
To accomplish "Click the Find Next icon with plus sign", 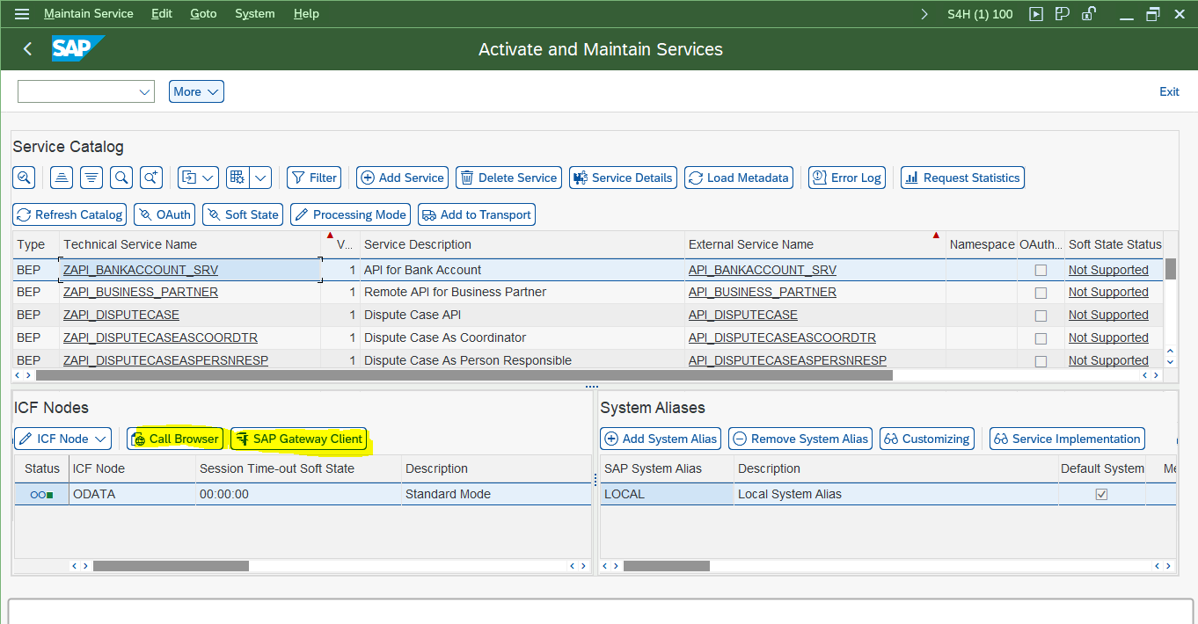I will pos(151,178).
